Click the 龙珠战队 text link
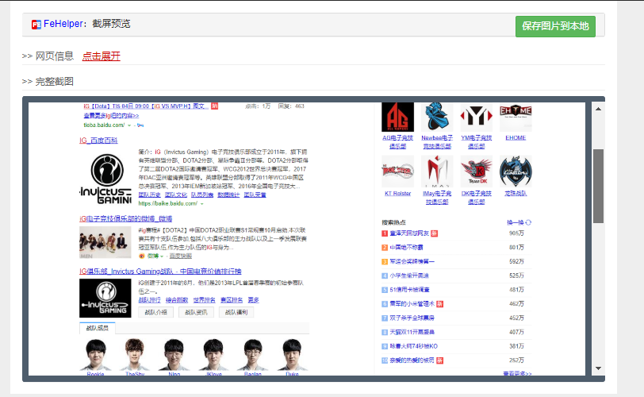Image resolution: width=644 pixels, height=397 pixels. (x=516, y=194)
